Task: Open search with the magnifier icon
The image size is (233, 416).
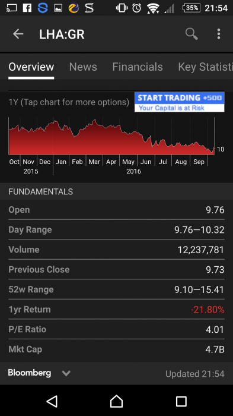Action: [x=191, y=34]
